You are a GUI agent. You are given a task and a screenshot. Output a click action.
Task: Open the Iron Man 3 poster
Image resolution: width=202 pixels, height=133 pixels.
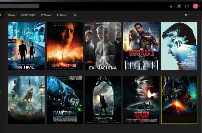click(141, 46)
